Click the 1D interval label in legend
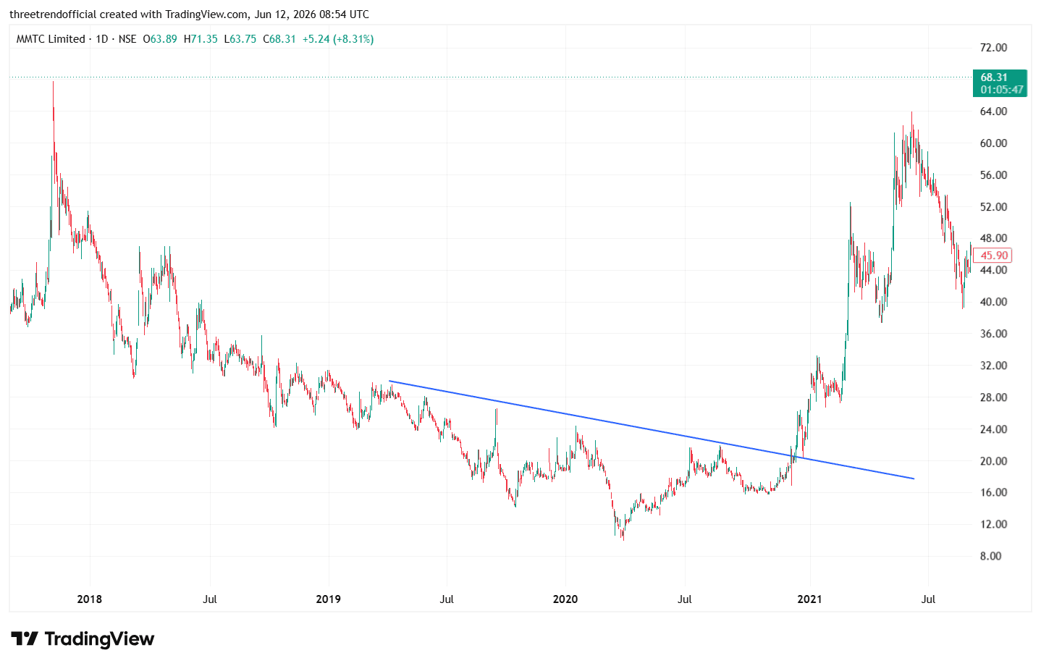The height and width of the screenshot is (666, 1041). pos(101,39)
